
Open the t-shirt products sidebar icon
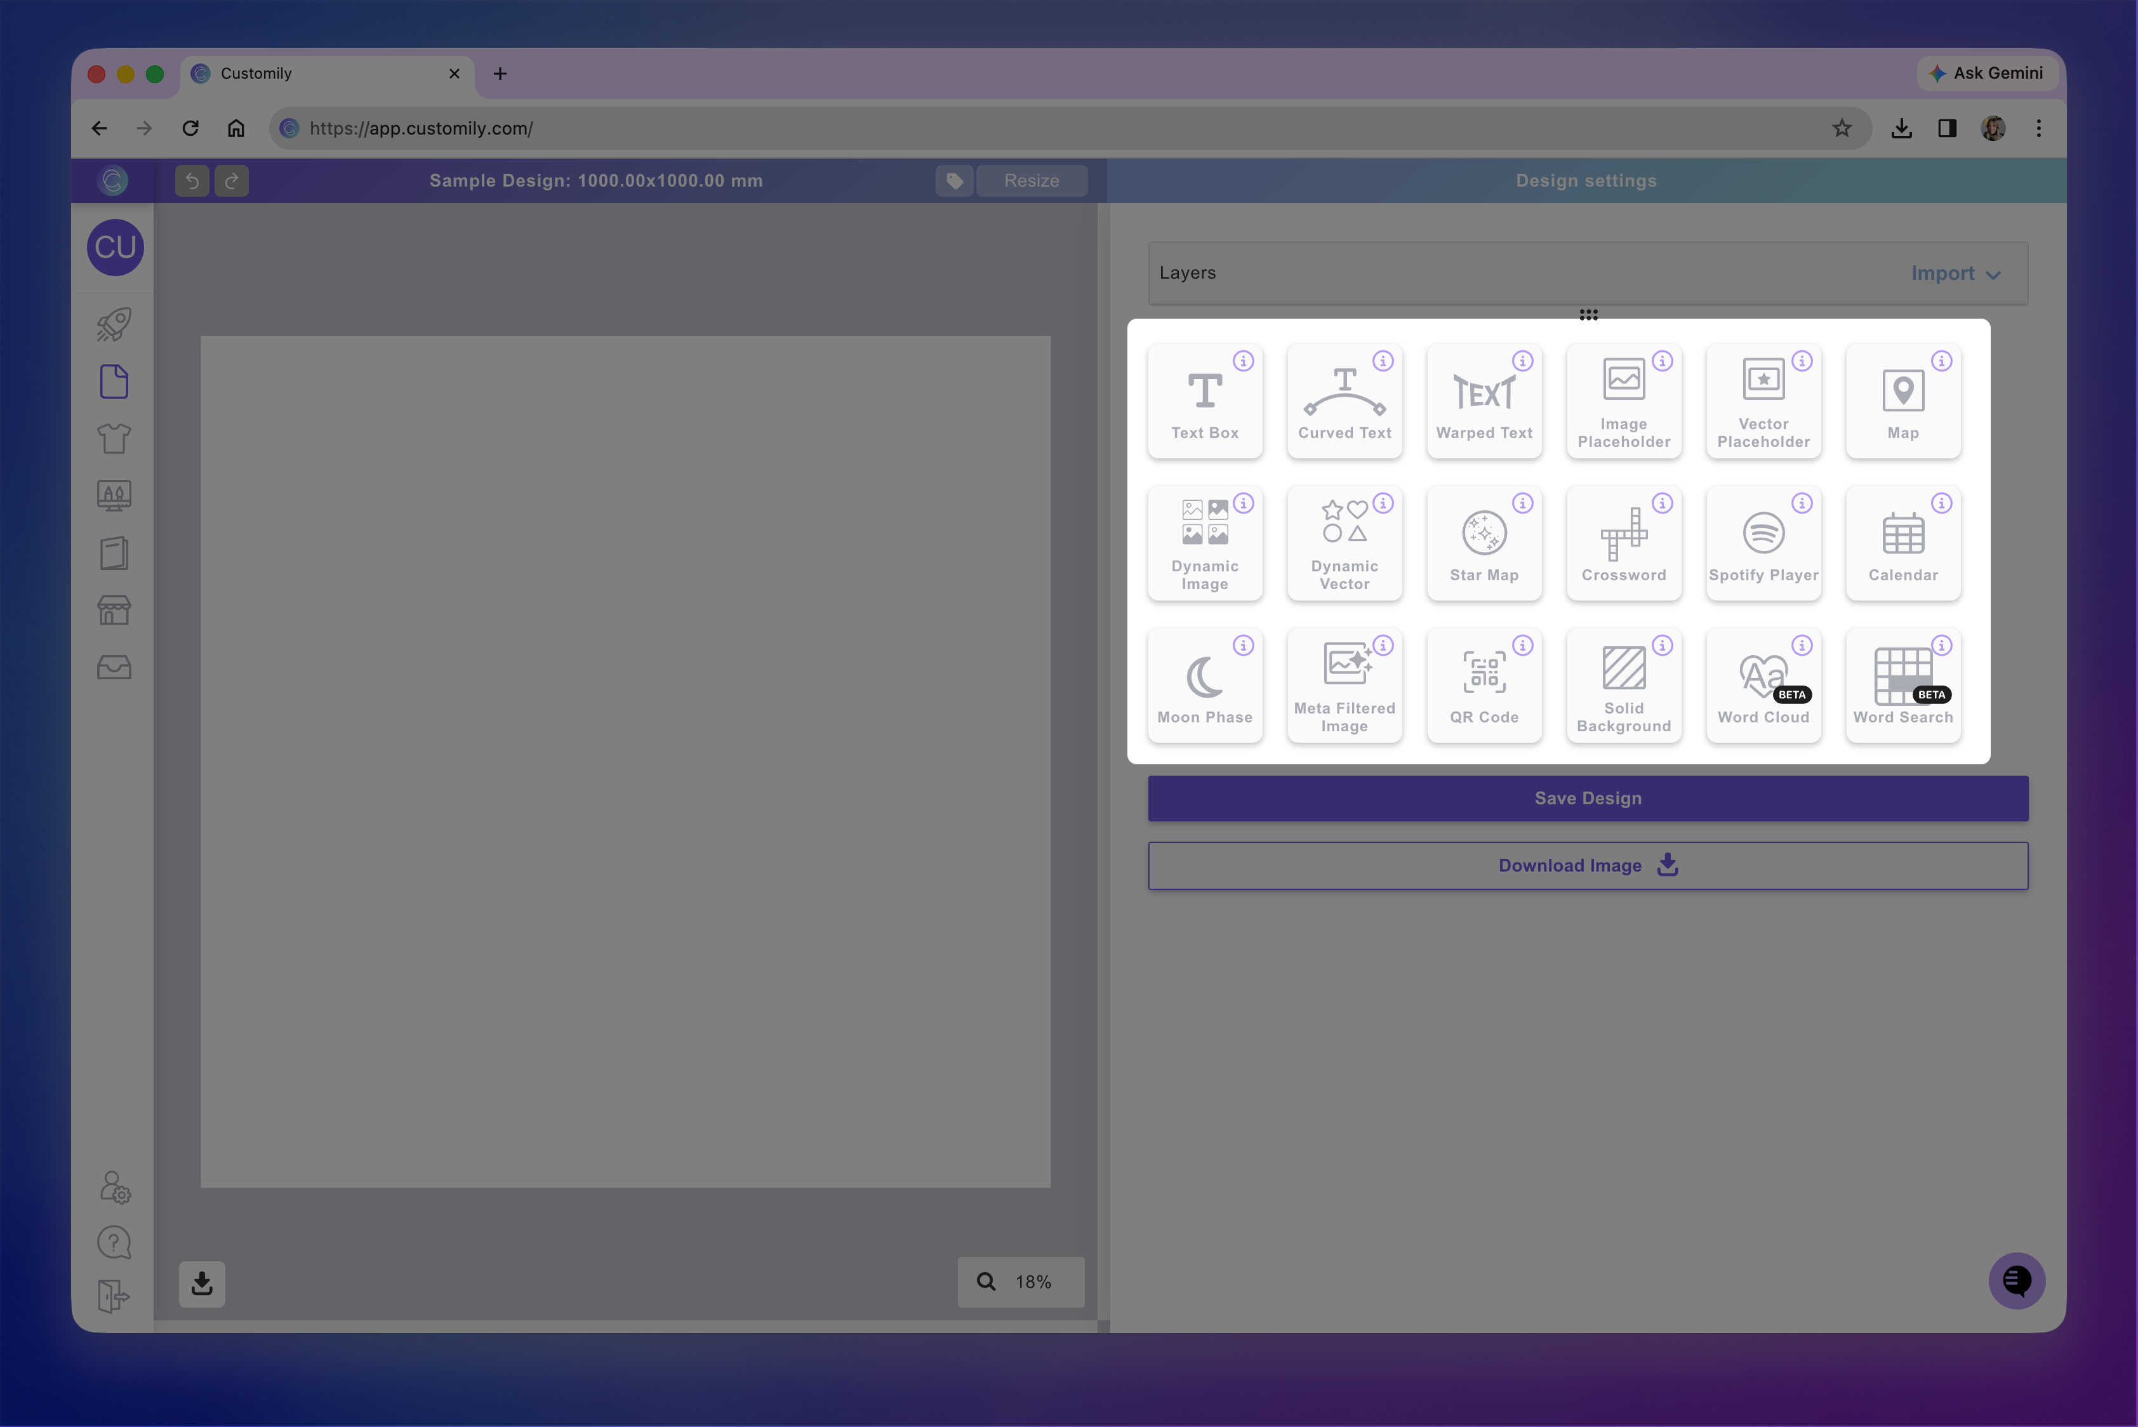point(114,439)
